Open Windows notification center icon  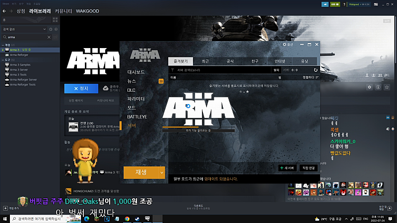click(391, 219)
